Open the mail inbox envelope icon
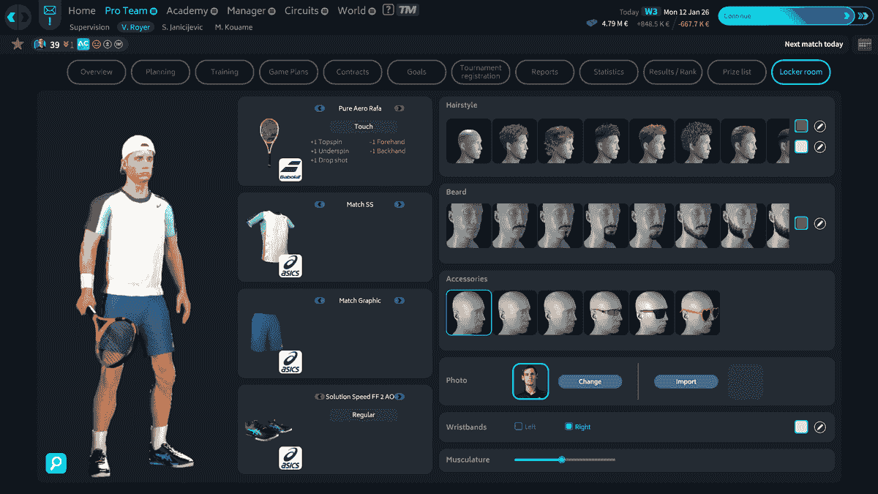 tap(50, 11)
